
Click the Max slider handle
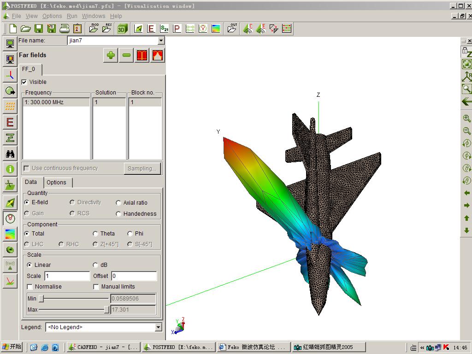(106, 309)
